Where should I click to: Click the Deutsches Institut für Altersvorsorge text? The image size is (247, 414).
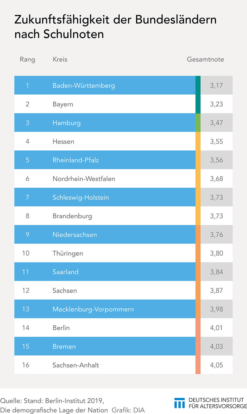[x=218, y=403]
